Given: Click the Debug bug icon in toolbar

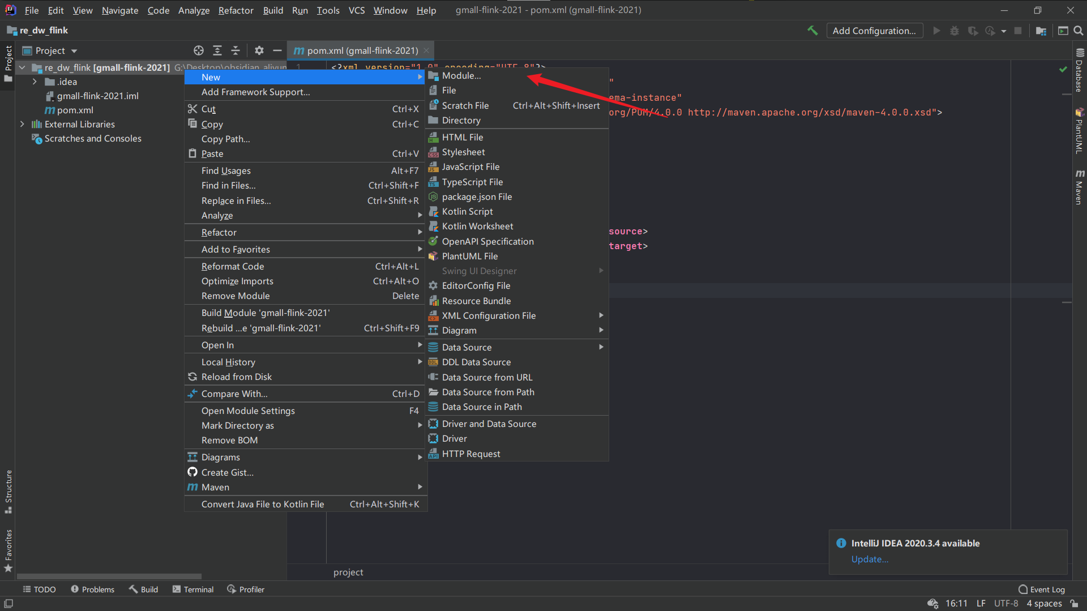Looking at the screenshot, I should coord(955,31).
